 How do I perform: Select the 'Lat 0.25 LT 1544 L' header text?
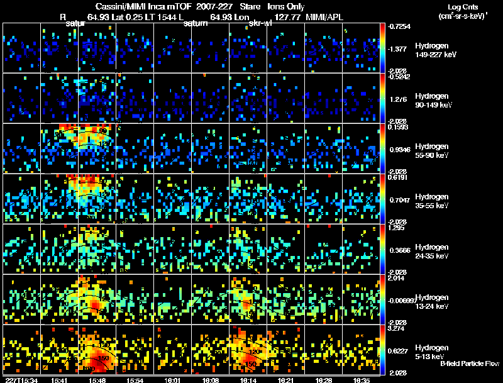point(147,17)
